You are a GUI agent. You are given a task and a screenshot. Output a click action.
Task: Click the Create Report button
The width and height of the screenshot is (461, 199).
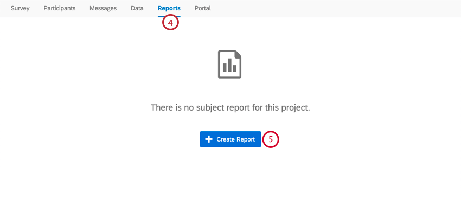click(x=230, y=139)
